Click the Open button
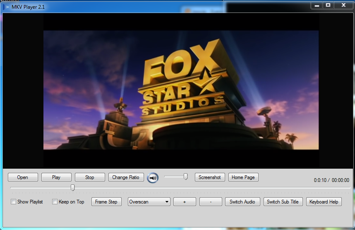The width and height of the screenshot is (355, 230). pos(23,177)
